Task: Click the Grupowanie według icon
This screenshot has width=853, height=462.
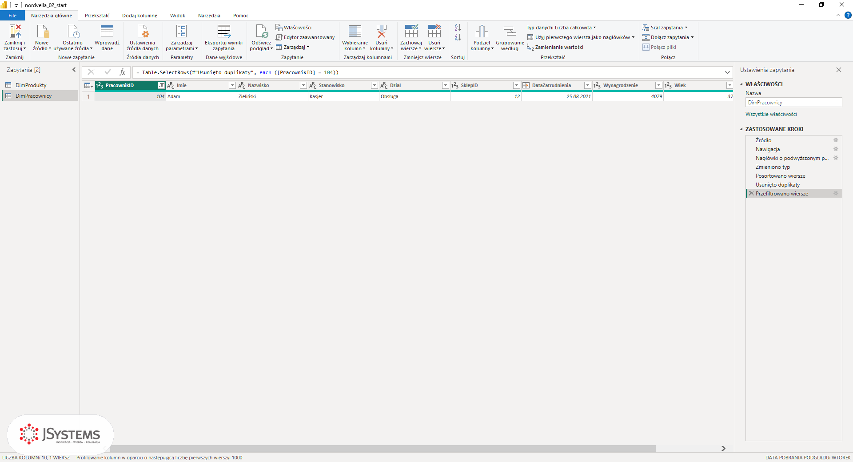Action: (x=510, y=32)
